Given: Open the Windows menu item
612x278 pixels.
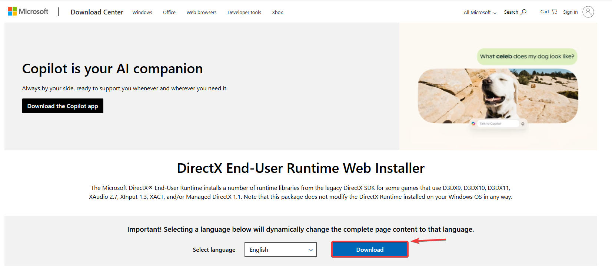Looking at the screenshot, I should 142,12.
